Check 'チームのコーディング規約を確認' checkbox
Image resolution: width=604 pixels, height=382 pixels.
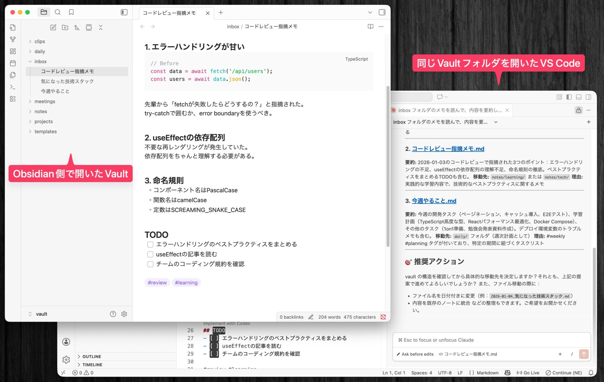point(150,264)
